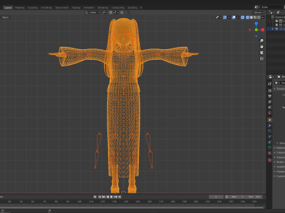The image size is (285, 213).
Task: Toggle second collection exclude checkbox in outliner
Action: (277, 25)
